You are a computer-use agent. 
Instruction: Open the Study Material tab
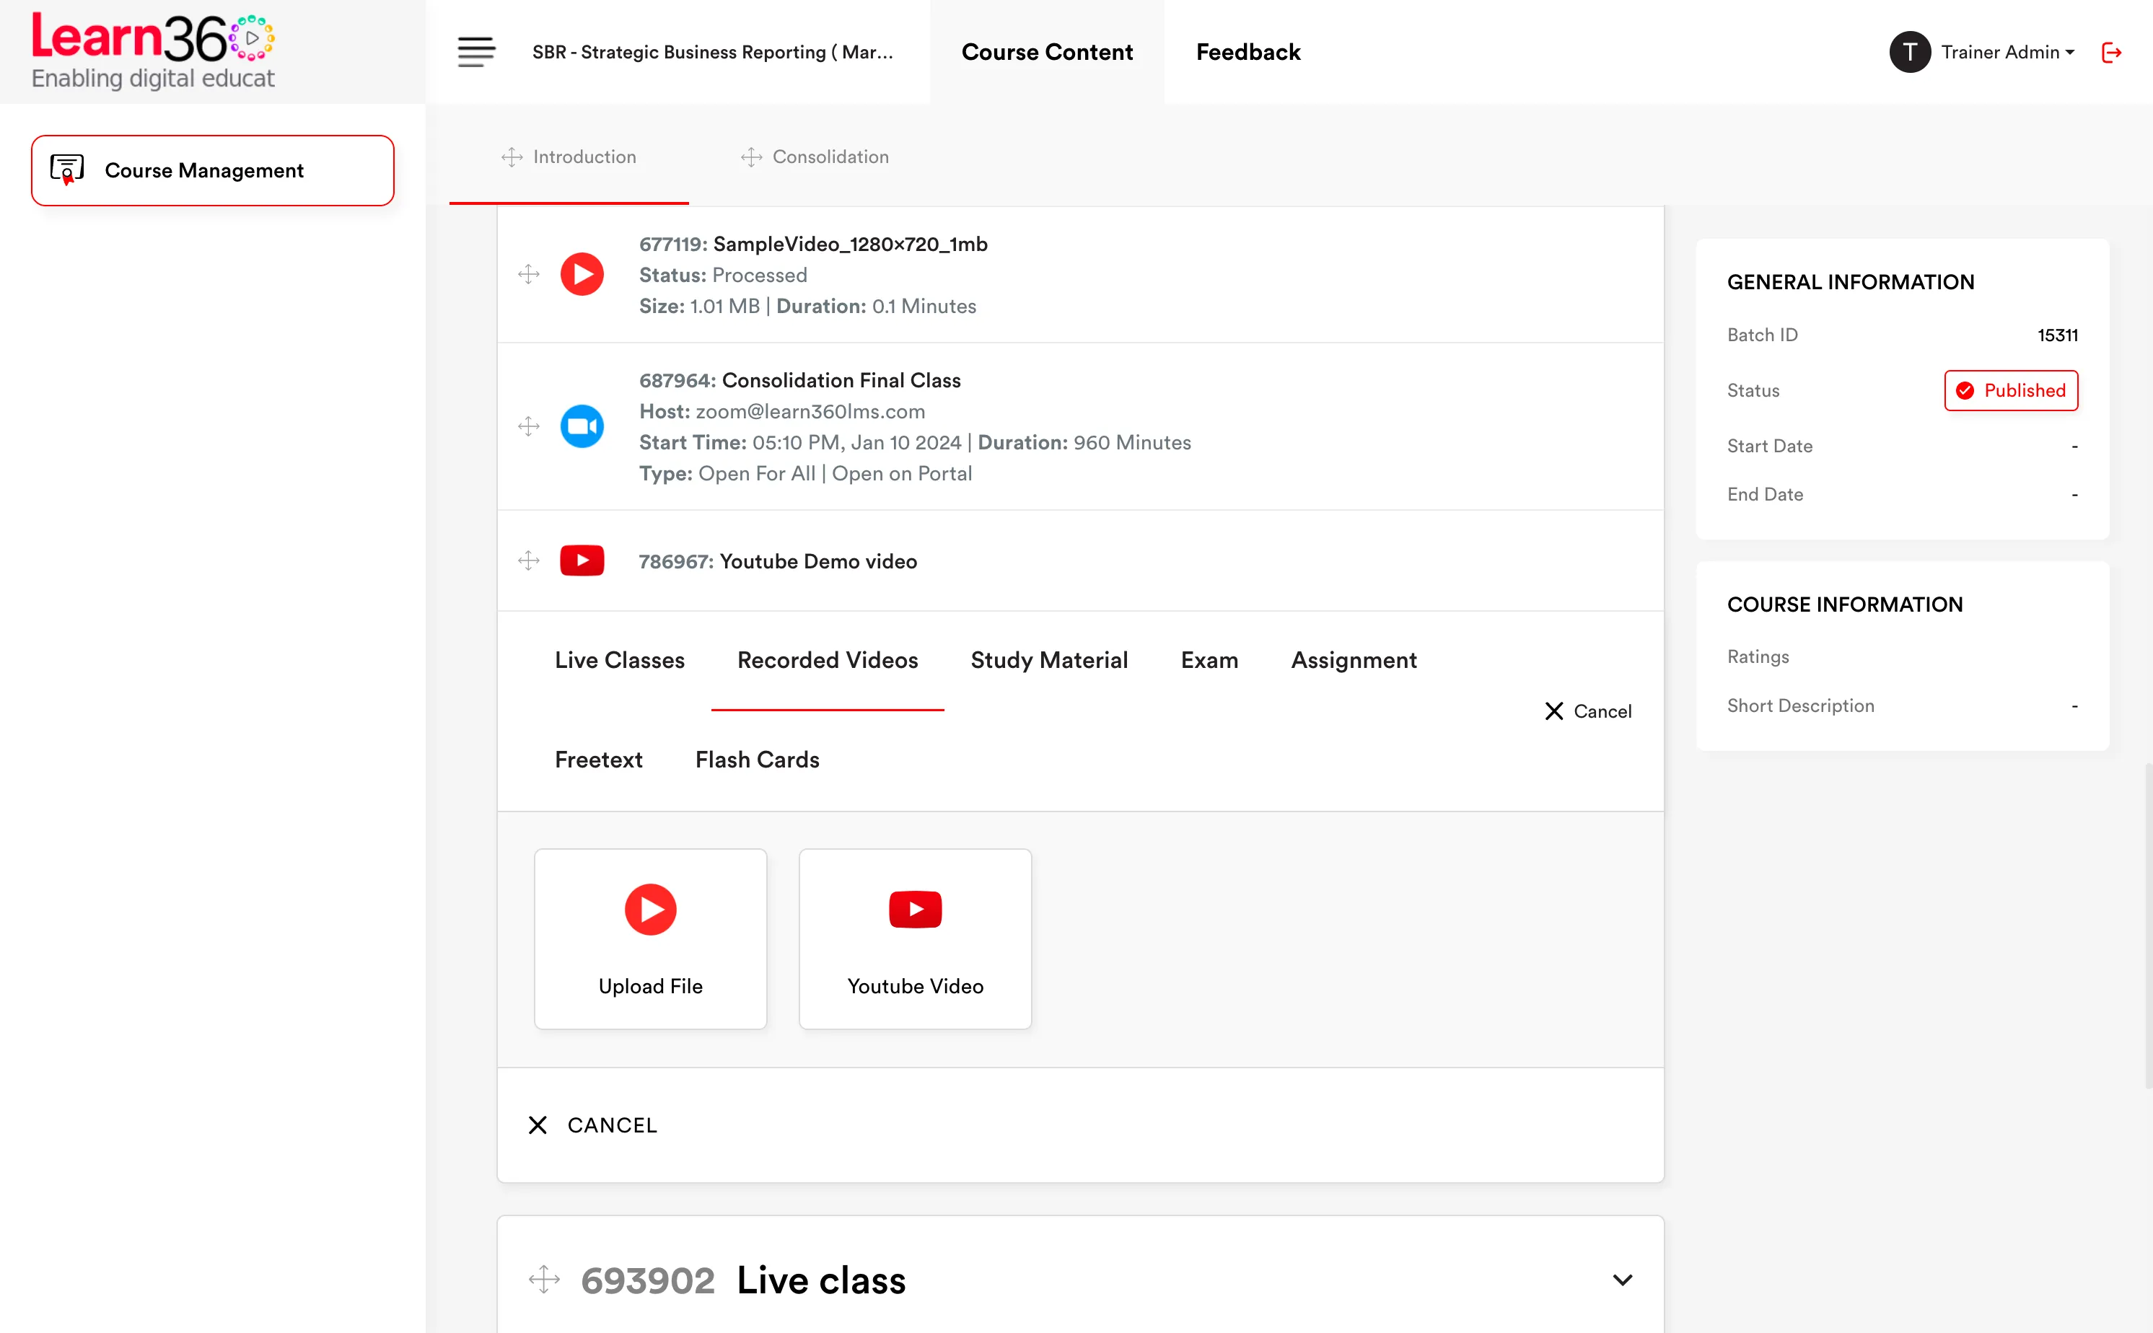pyautogui.click(x=1049, y=660)
